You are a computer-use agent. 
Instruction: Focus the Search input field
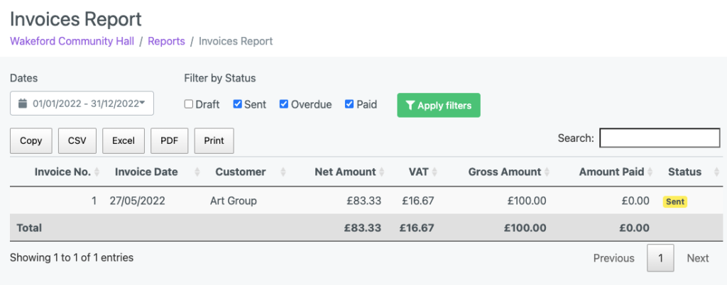660,138
